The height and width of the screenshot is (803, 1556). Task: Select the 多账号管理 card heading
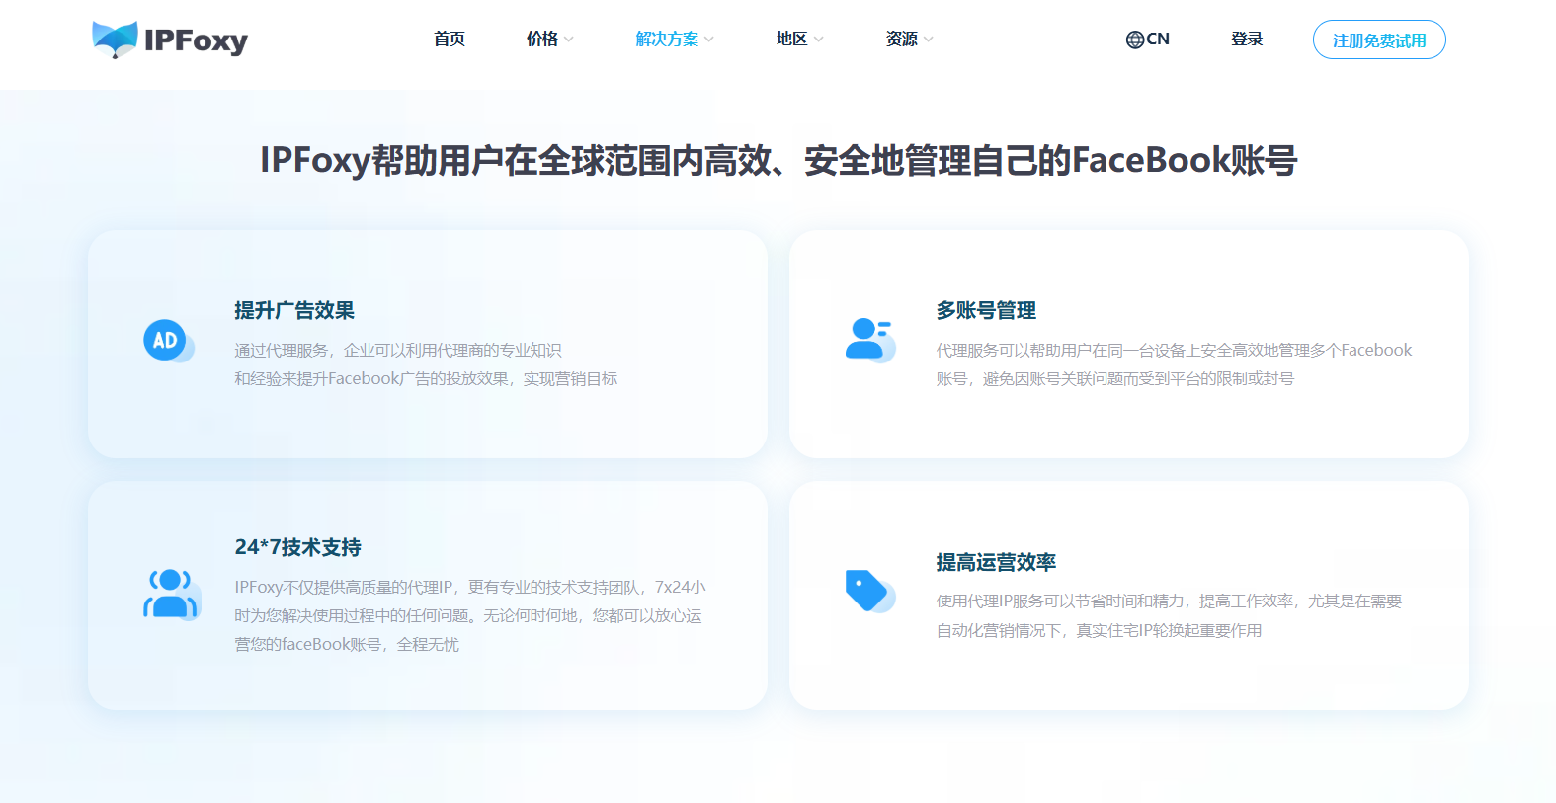(x=986, y=310)
